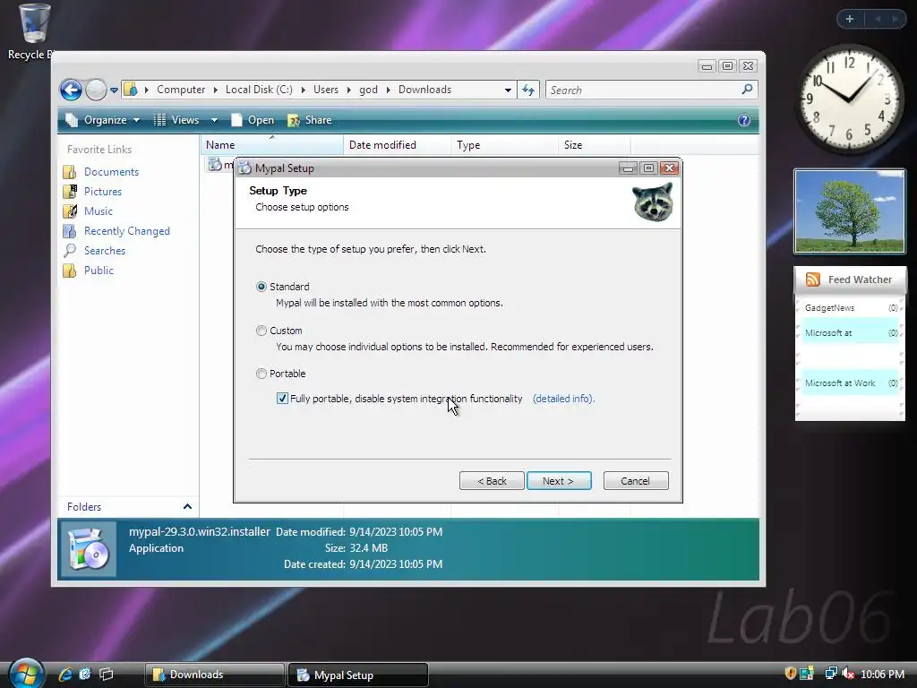Click Show Desktop quick launch icon
917x688 pixels.
point(85,674)
